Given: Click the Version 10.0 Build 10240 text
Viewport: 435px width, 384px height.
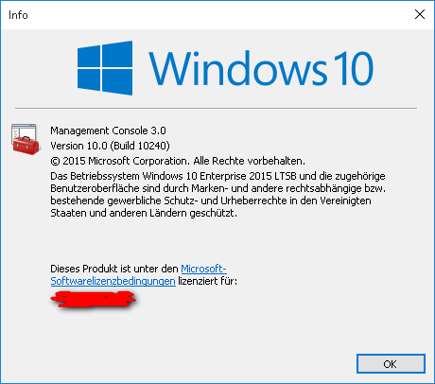Looking at the screenshot, I should [110, 146].
